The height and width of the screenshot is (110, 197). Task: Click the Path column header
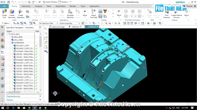(x=37, y=31)
